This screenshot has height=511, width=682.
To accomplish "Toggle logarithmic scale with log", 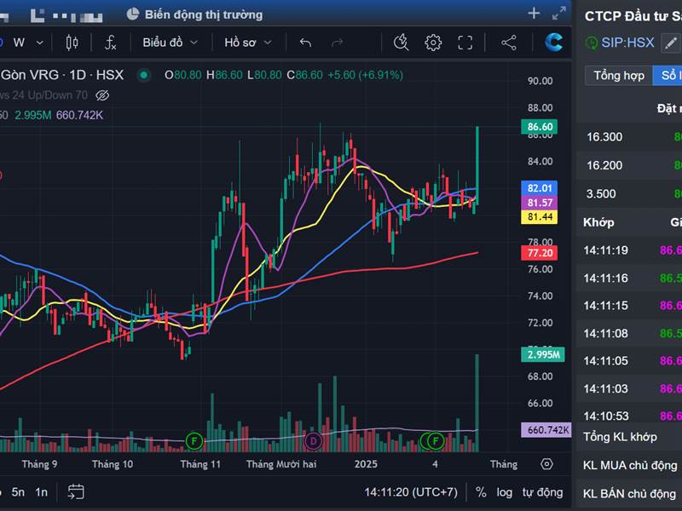I will pyautogui.click(x=505, y=491).
